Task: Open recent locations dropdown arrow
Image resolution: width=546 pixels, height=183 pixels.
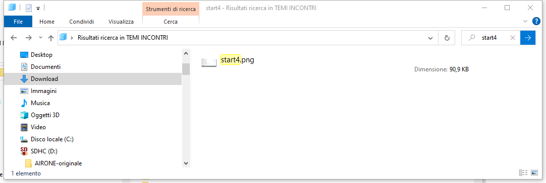Action: pyautogui.click(x=40, y=38)
